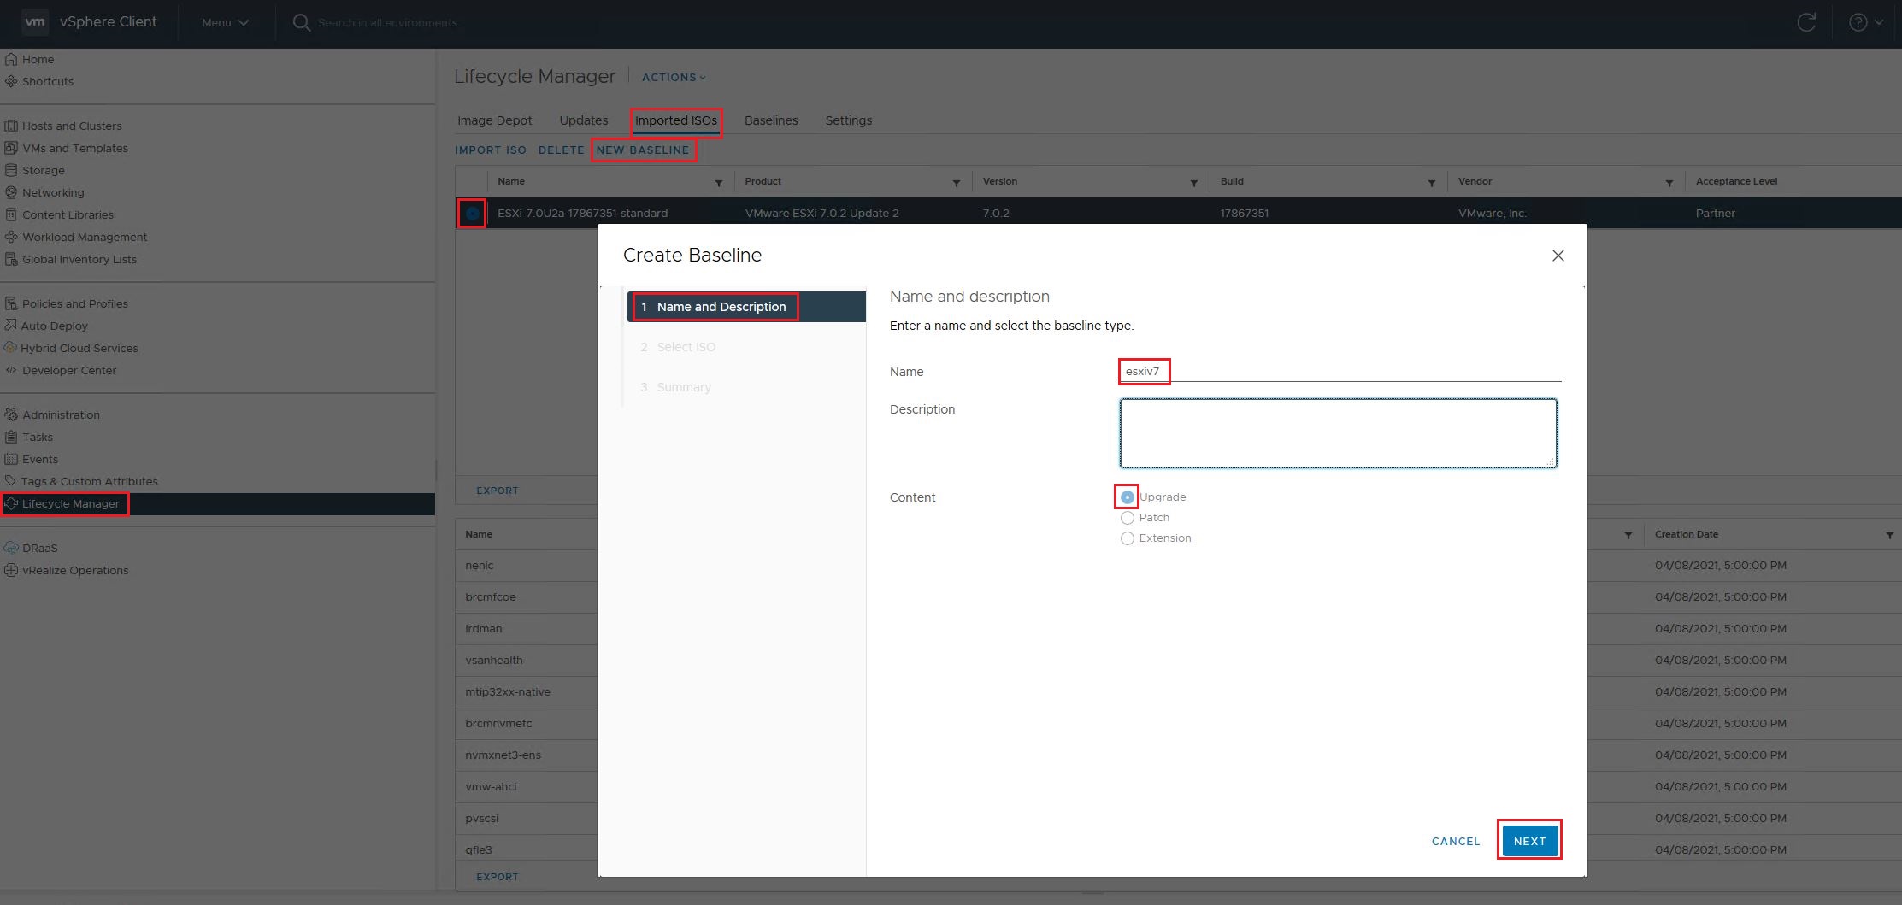Open Hosts and Clusters icon
This screenshot has width=1902, height=905.
pyautogui.click(x=11, y=126)
